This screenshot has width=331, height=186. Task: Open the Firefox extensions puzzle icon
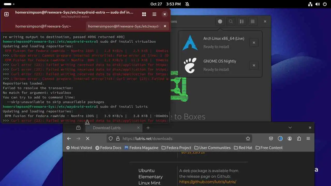(x=299, y=138)
